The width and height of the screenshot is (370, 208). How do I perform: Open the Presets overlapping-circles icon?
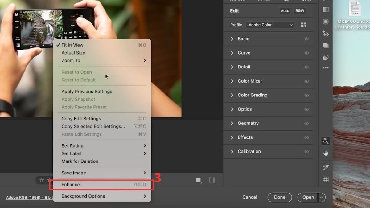tap(326, 58)
